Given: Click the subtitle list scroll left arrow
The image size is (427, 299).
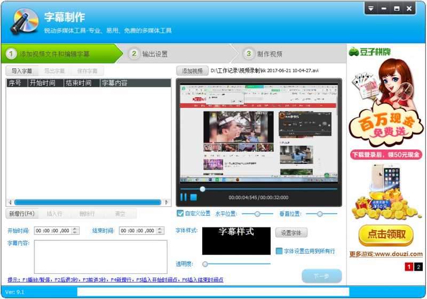Looking at the screenshot, I should (10, 202).
